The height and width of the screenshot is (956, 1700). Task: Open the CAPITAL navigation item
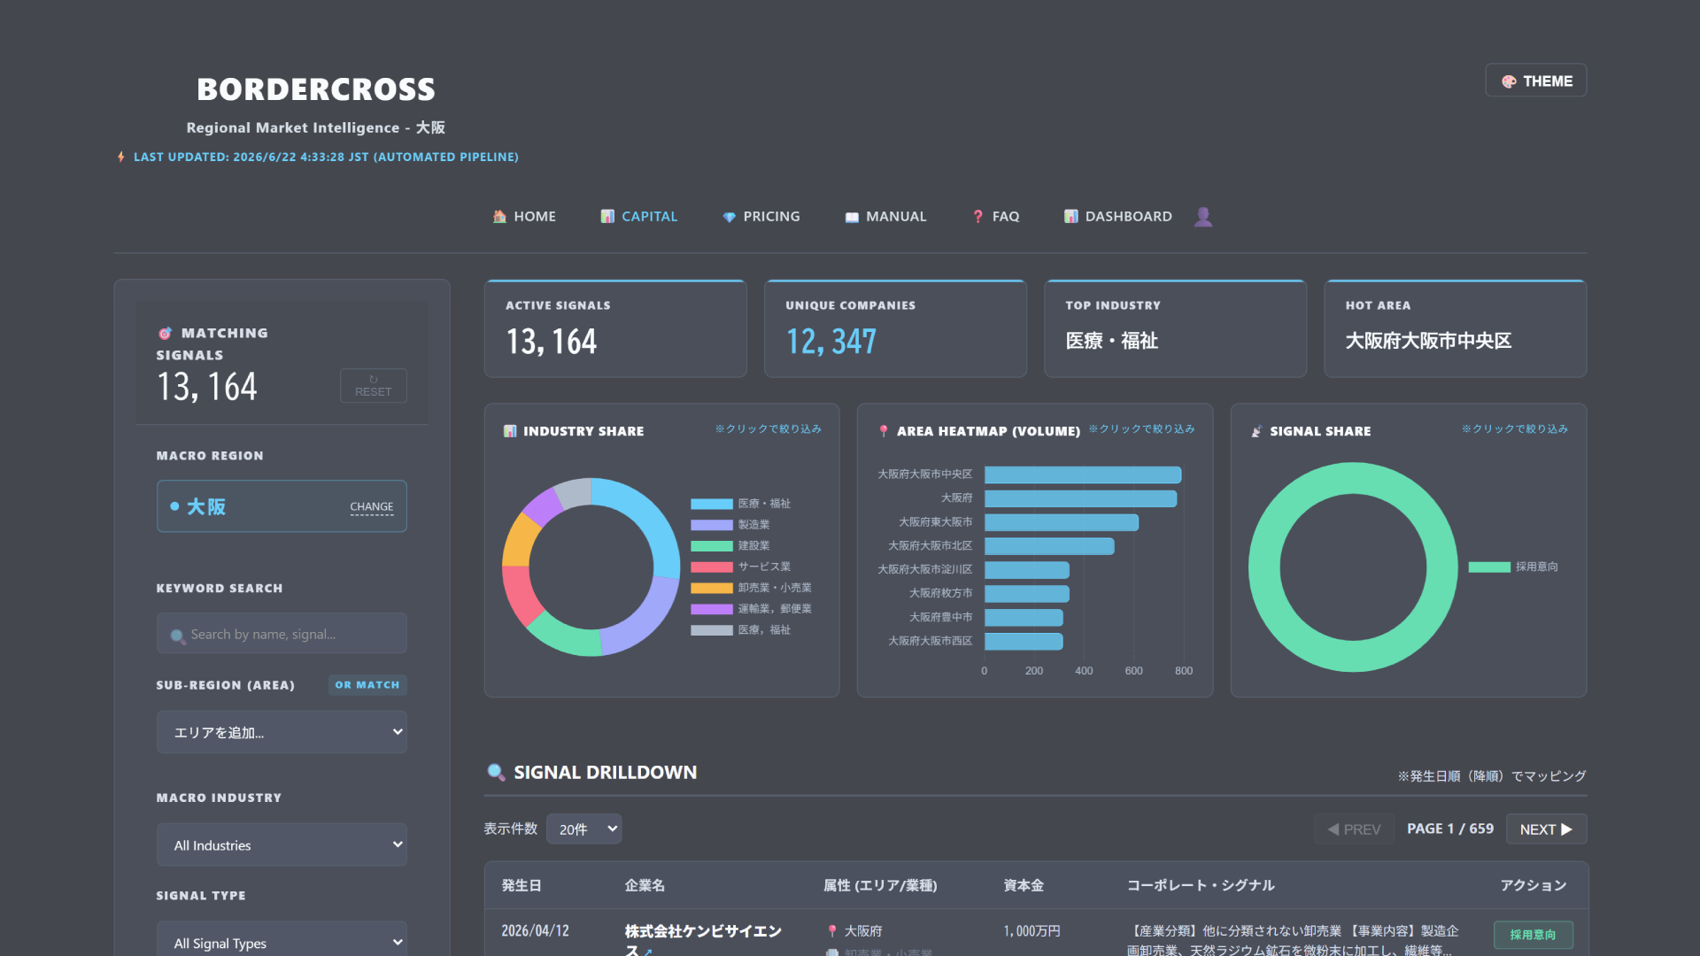[x=639, y=216]
